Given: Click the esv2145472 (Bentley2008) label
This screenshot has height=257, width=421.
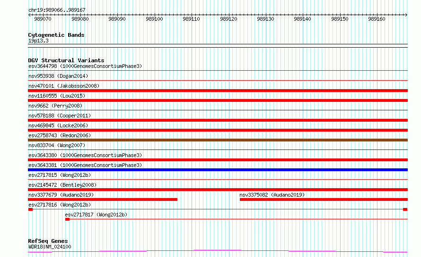Looking at the screenshot, I should [x=62, y=185].
